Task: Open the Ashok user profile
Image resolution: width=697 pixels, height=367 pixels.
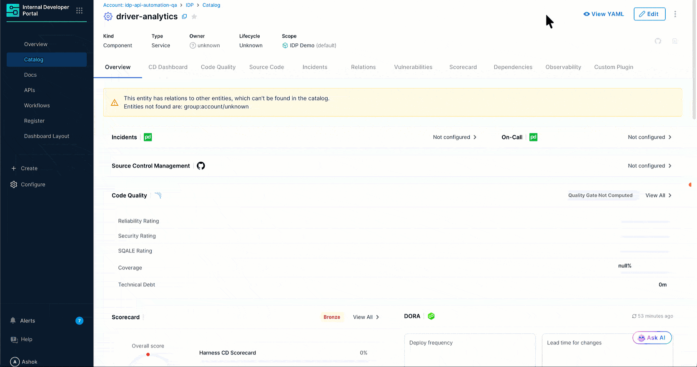Action: click(x=24, y=362)
